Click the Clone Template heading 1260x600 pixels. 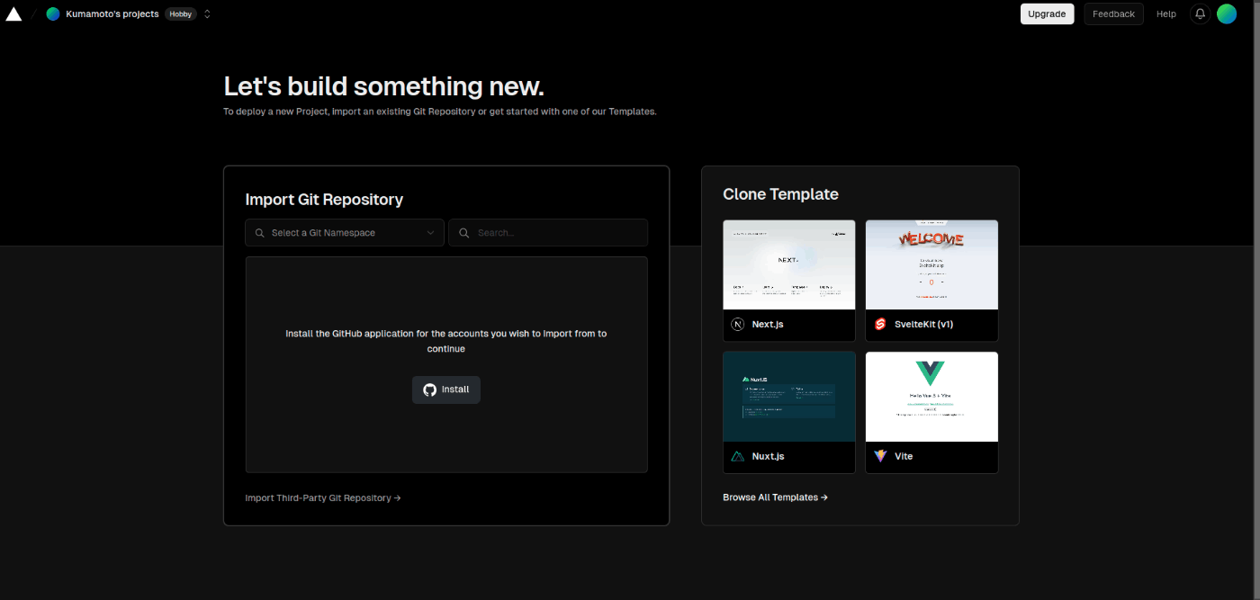coord(780,194)
